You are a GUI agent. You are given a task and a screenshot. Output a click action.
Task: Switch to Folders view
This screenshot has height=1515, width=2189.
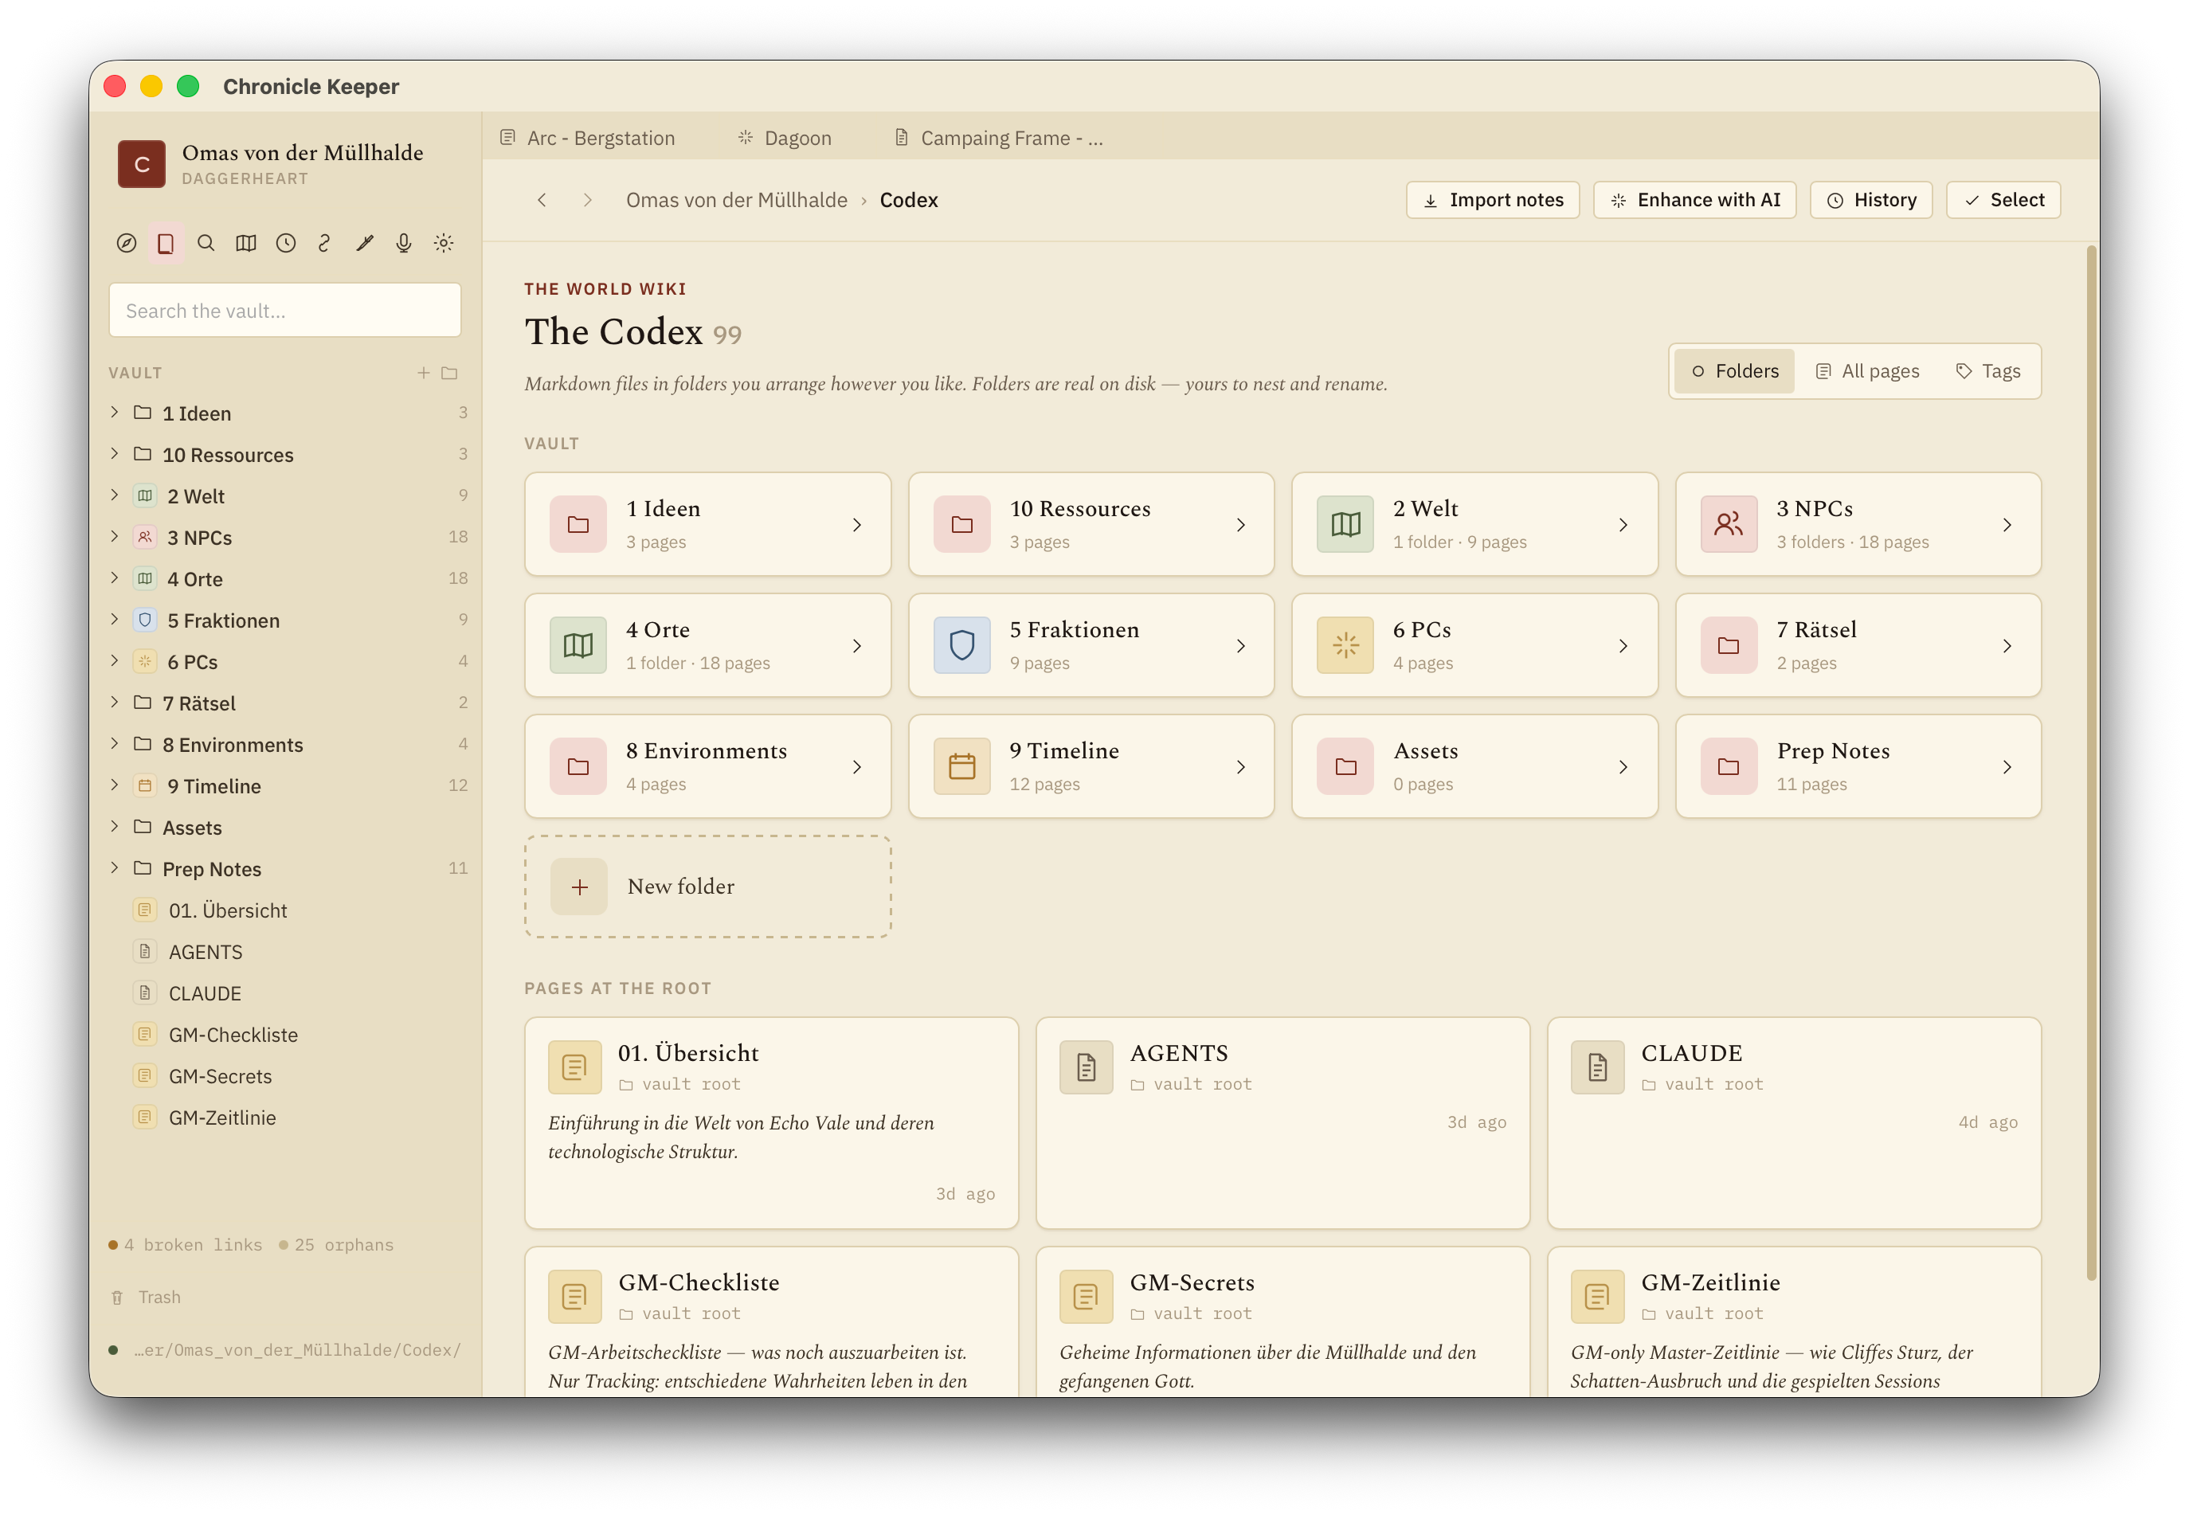(x=1734, y=371)
